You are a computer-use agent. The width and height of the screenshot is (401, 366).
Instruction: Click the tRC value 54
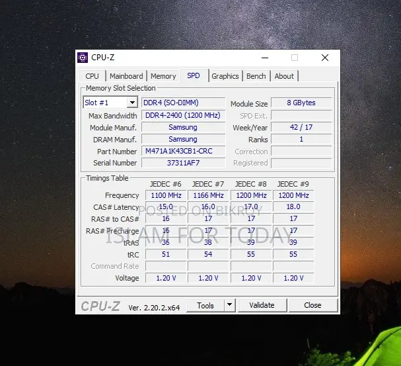(208, 254)
